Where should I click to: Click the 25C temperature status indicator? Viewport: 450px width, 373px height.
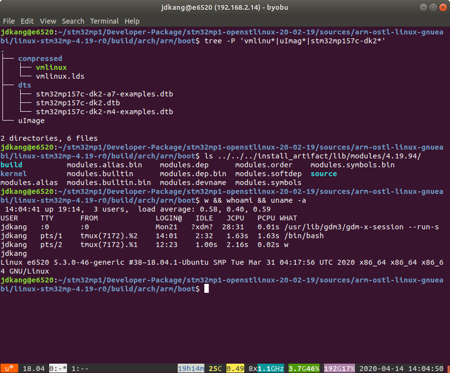[x=215, y=369]
